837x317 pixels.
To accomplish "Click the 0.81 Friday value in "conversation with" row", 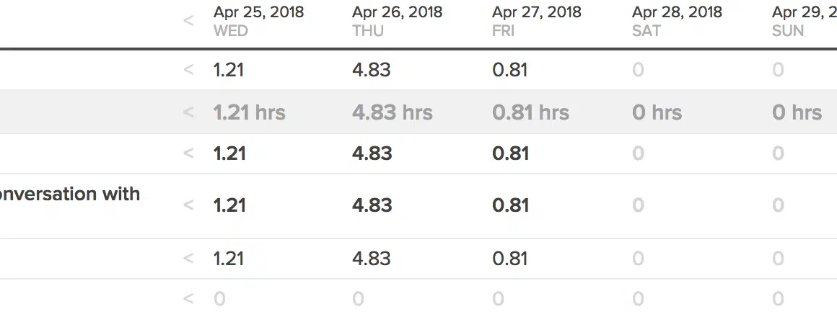I will click(x=510, y=205).
